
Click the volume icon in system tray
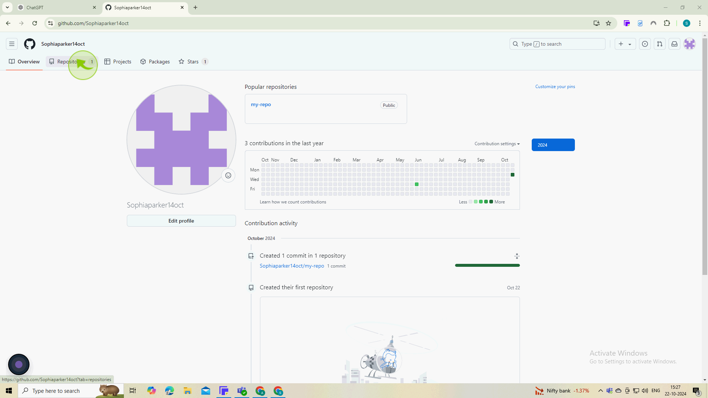pyautogui.click(x=645, y=391)
